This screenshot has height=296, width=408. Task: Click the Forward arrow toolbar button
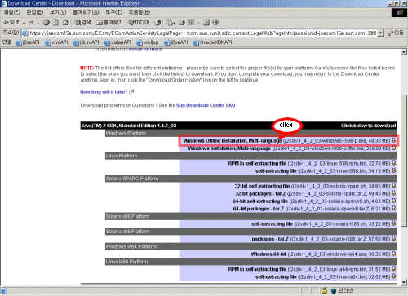point(31,23)
